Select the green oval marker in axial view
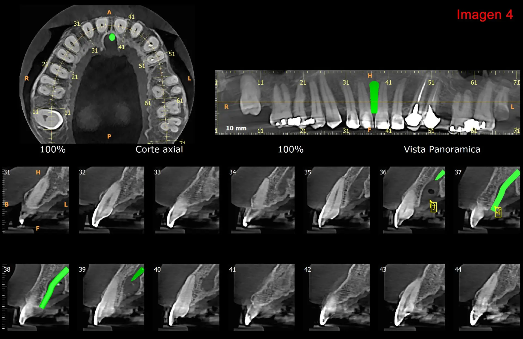 pos(112,37)
